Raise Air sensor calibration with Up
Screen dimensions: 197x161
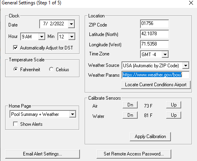tap(174, 105)
